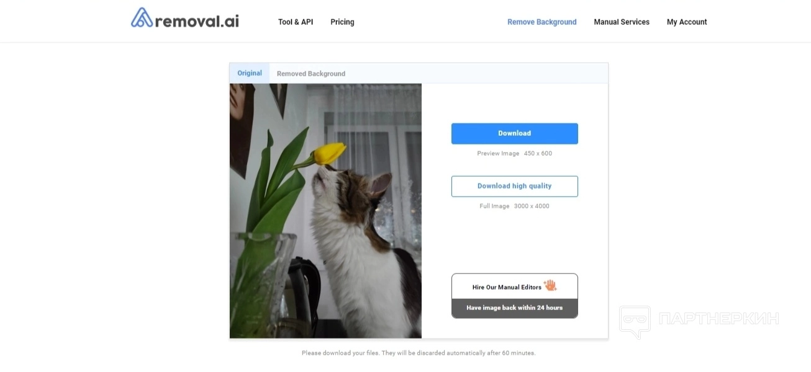Go to Remove Background page
Viewport: 811px width, 372px height.
click(x=542, y=22)
